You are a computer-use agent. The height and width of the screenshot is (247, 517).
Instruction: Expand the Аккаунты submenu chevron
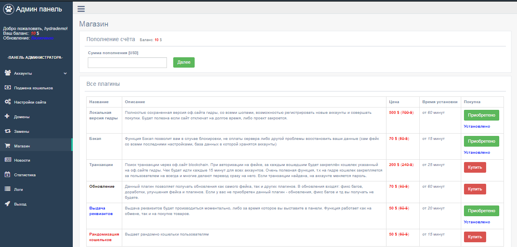pyautogui.click(x=65, y=74)
